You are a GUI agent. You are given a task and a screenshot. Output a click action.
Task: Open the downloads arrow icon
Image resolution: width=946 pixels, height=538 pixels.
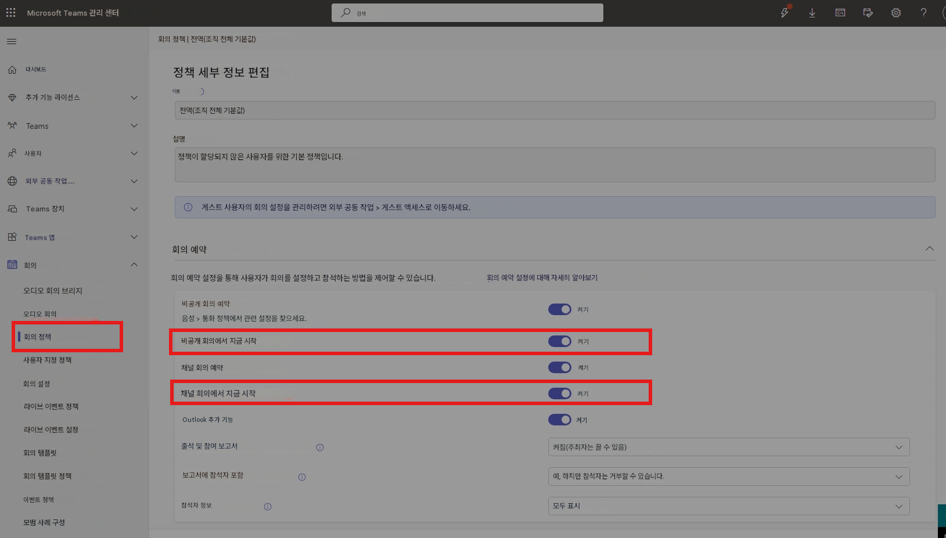click(812, 13)
